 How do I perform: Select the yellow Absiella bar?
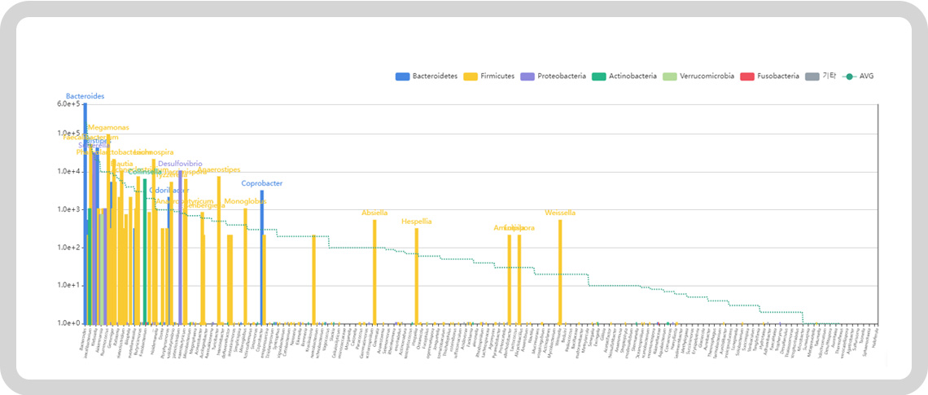[x=374, y=271]
